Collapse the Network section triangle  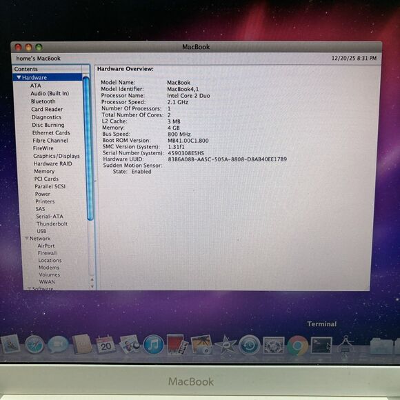coord(26,238)
